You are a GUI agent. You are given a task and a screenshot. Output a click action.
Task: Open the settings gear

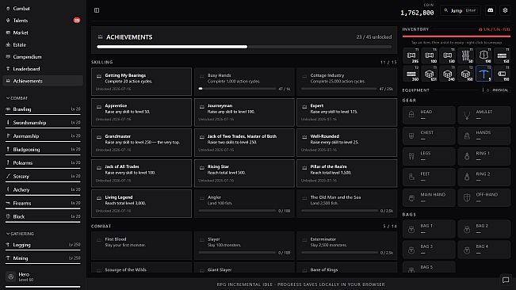(505, 10)
